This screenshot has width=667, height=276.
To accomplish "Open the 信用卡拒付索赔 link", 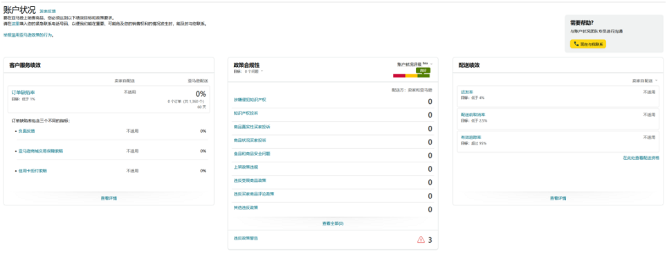I will point(33,171).
